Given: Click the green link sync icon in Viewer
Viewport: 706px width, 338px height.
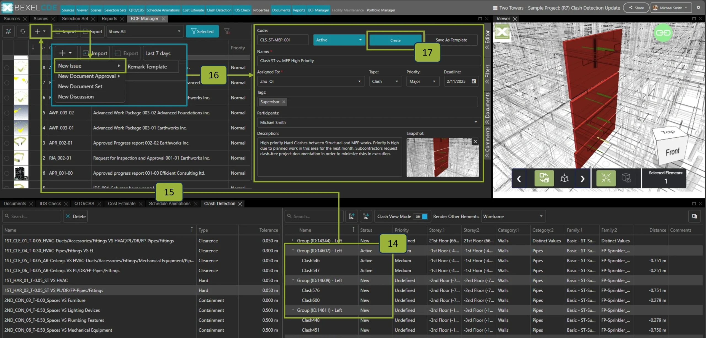Looking at the screenshot, I should (663, 33).
